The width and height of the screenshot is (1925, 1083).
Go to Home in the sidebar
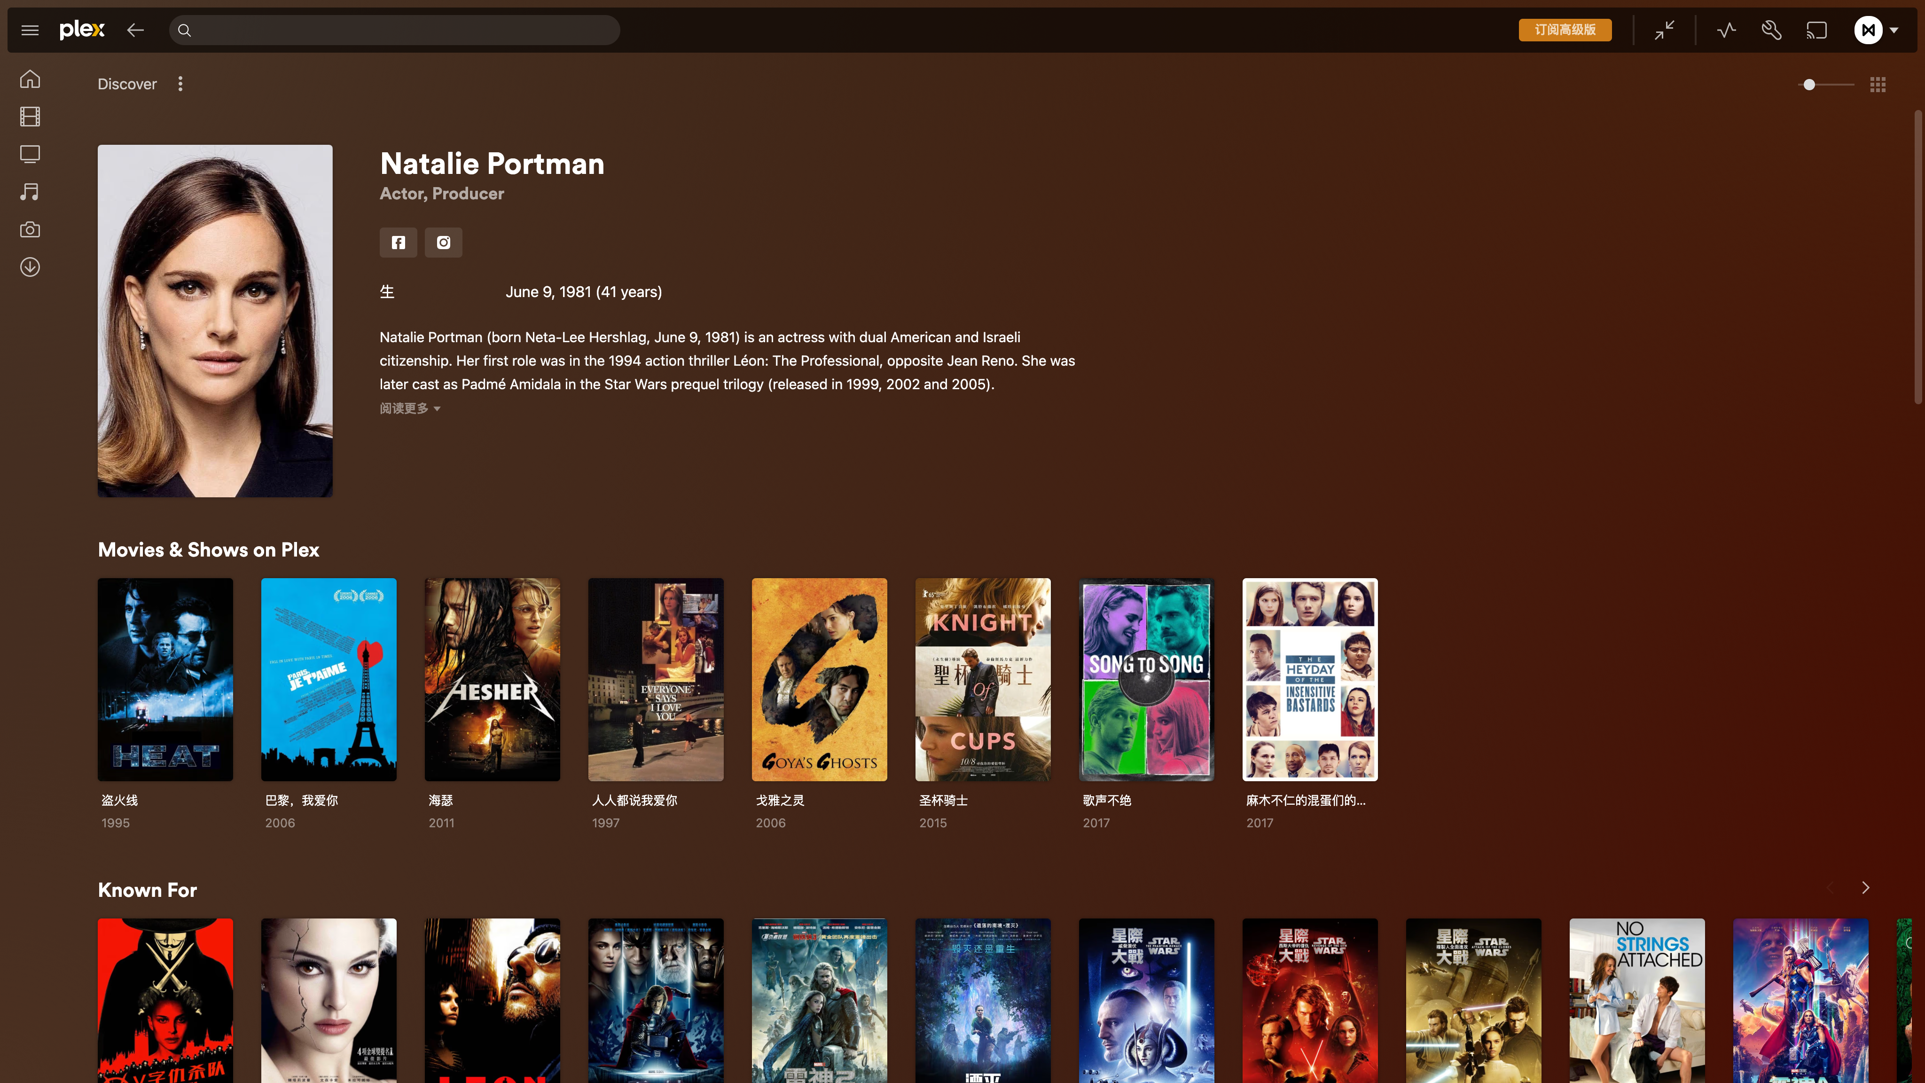point(30,79)
